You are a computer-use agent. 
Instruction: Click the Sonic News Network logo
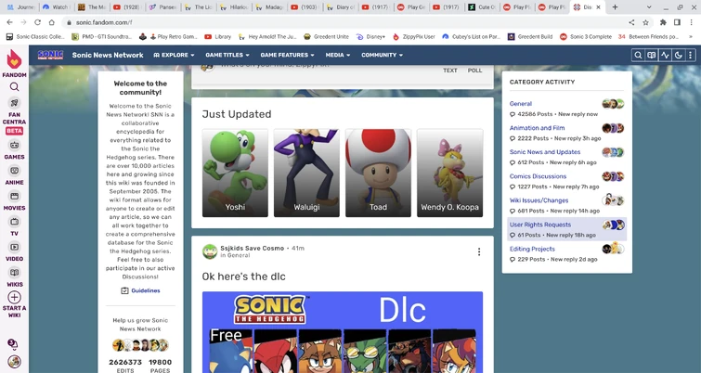[x=50, y=55]
